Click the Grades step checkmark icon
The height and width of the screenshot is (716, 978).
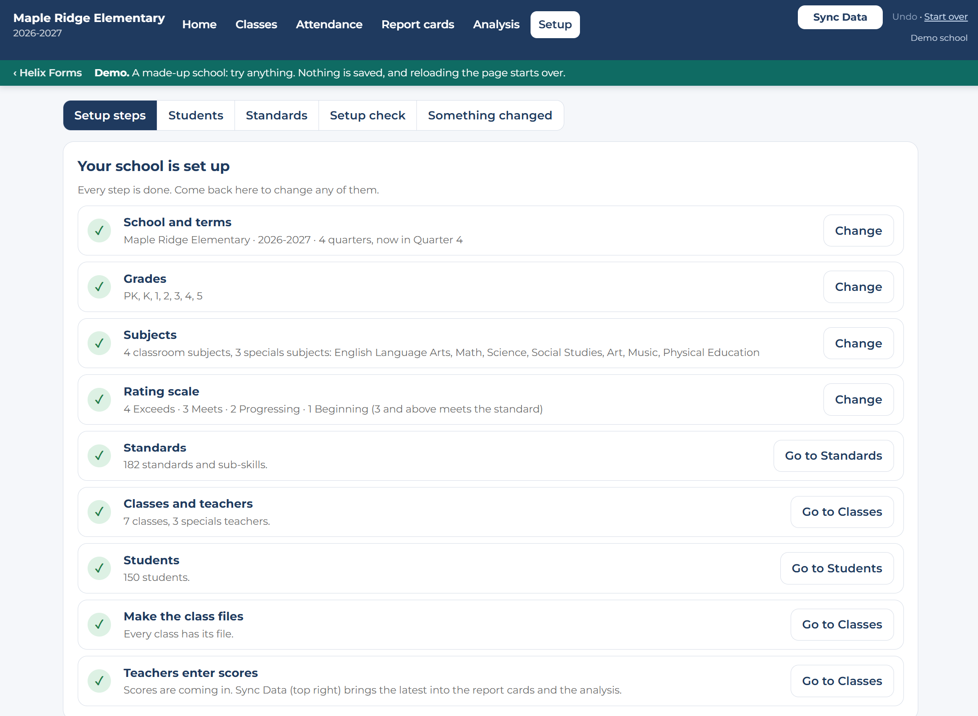(x=99, y=287)
